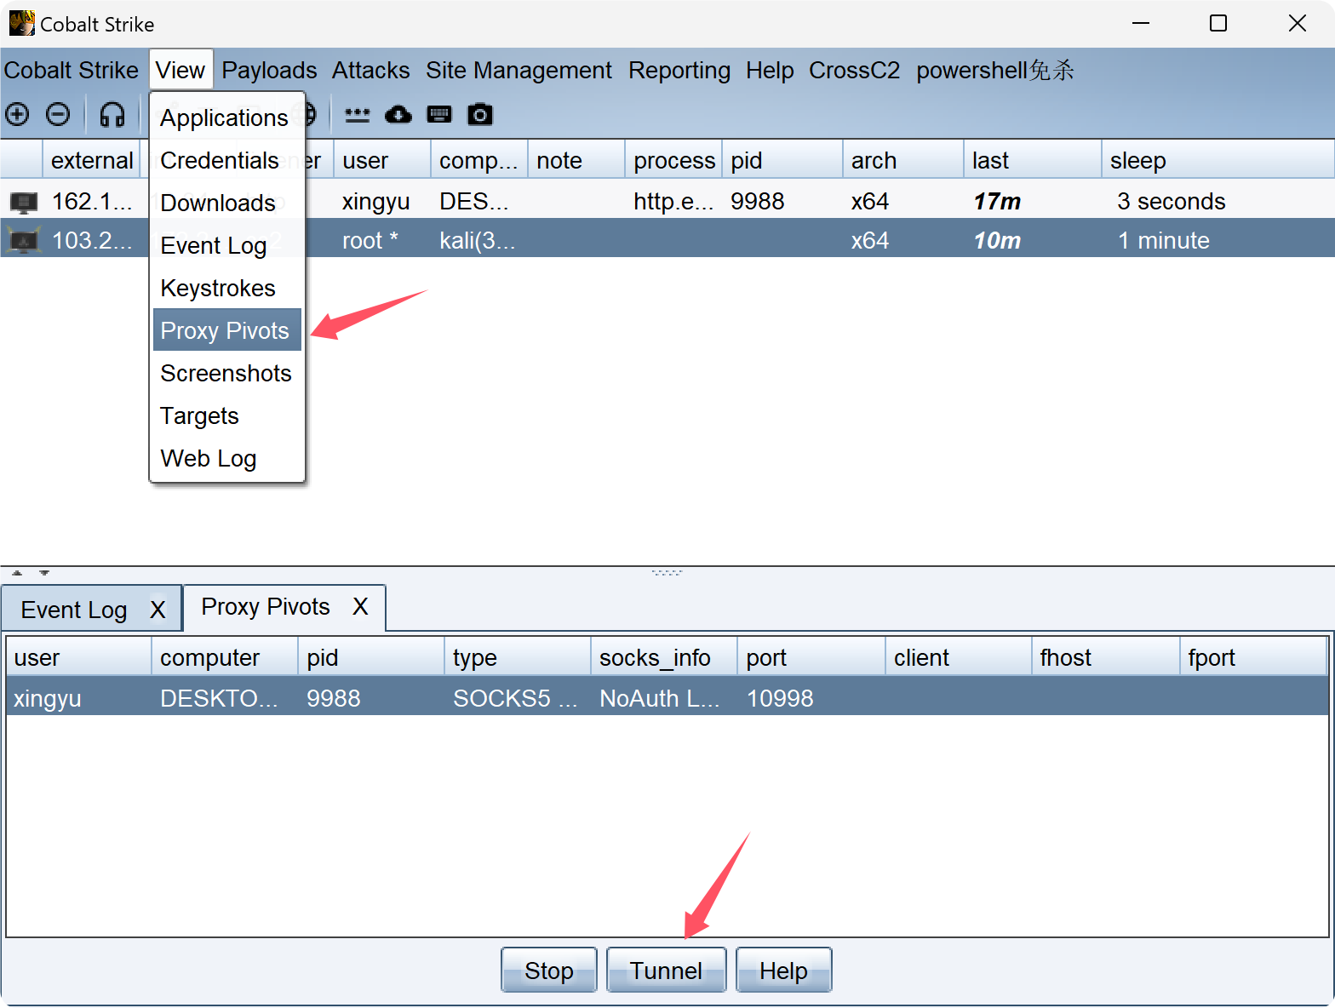Click the Help button below pivots table
This screenshot has width=1335, height=1008.
(x=783, y=971)
